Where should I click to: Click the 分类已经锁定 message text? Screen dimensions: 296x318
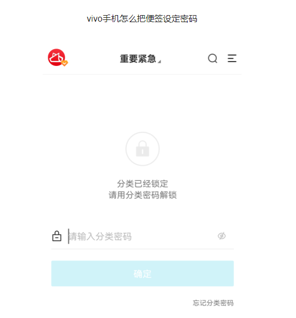point(142,184)
